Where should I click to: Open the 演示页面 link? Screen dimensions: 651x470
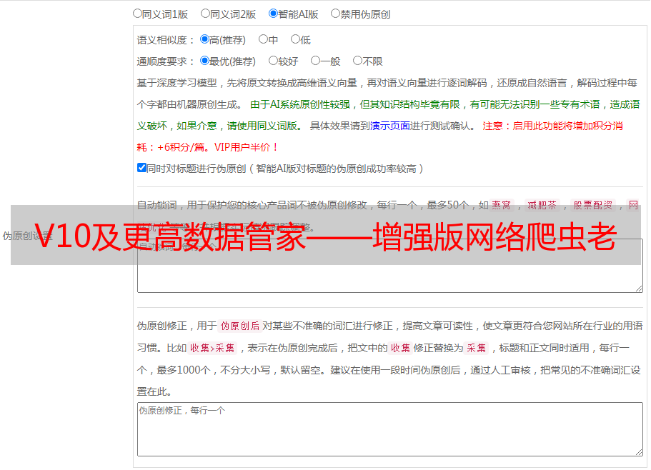click(x=390, y=126)
